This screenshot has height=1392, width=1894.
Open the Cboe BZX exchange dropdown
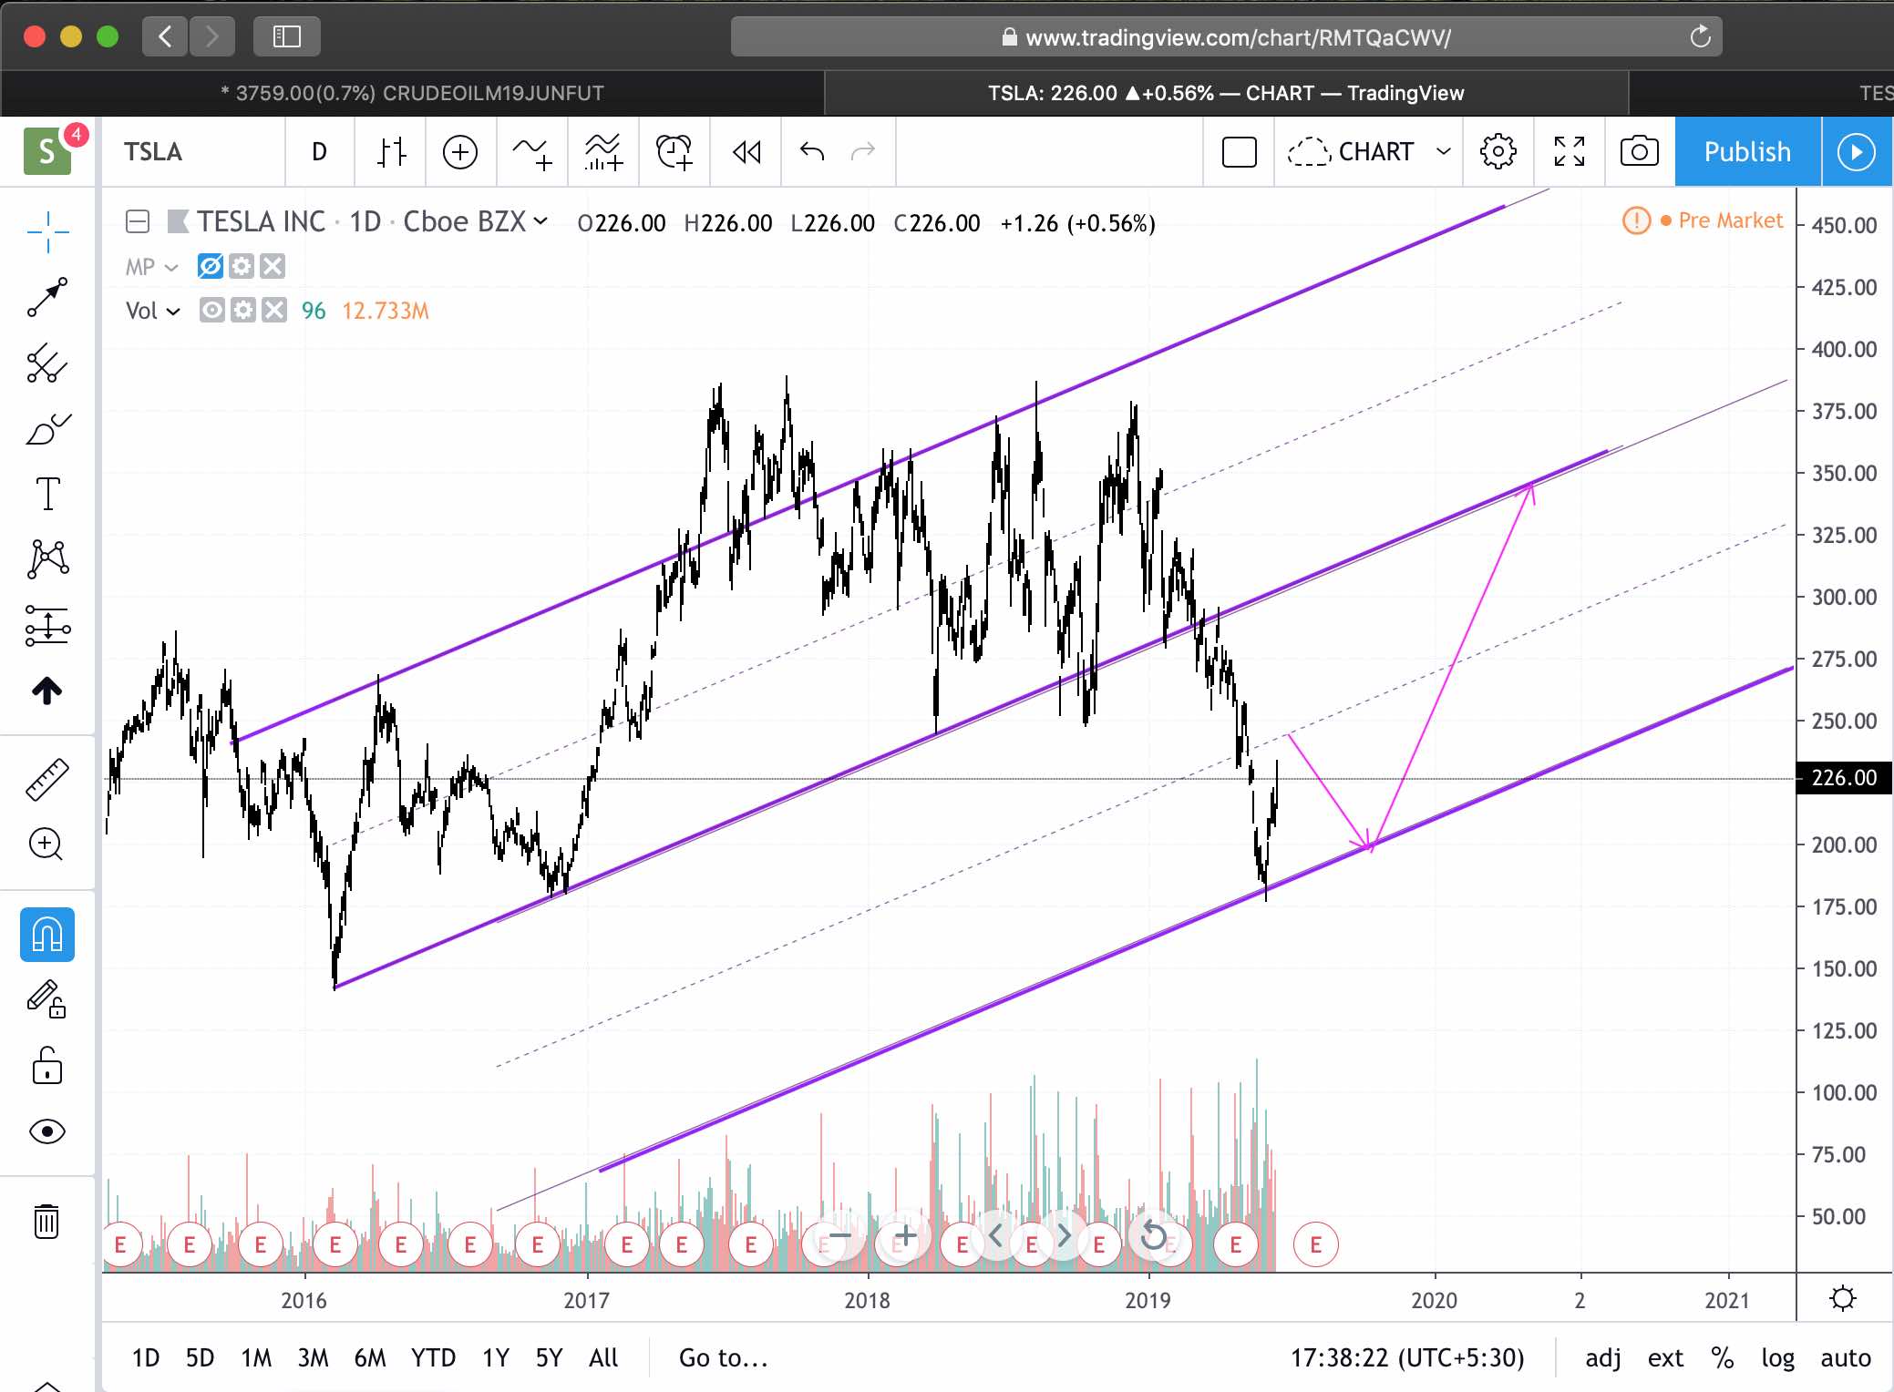540,221
